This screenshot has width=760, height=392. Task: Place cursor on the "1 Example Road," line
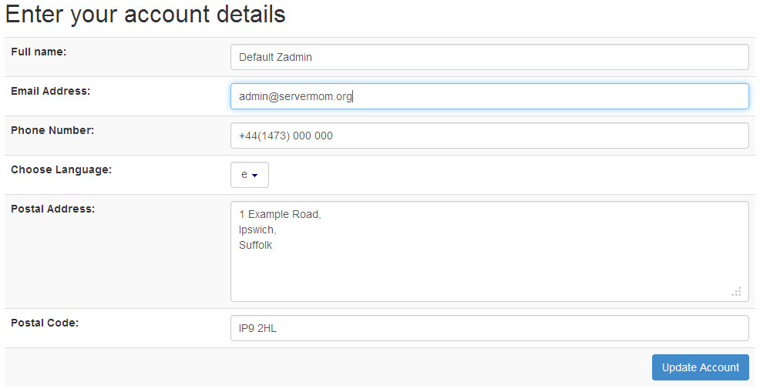pyautogui.click(x=280, y=214)
